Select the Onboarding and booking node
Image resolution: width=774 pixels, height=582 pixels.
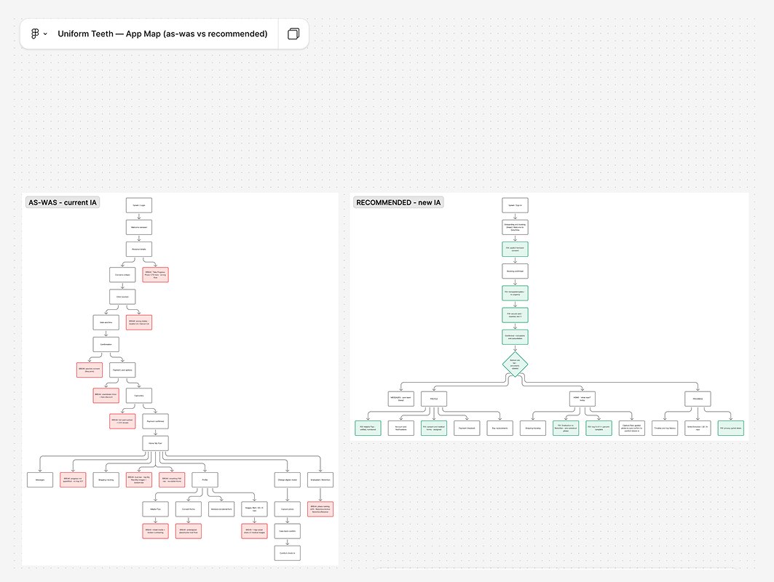tap(515, 228)
